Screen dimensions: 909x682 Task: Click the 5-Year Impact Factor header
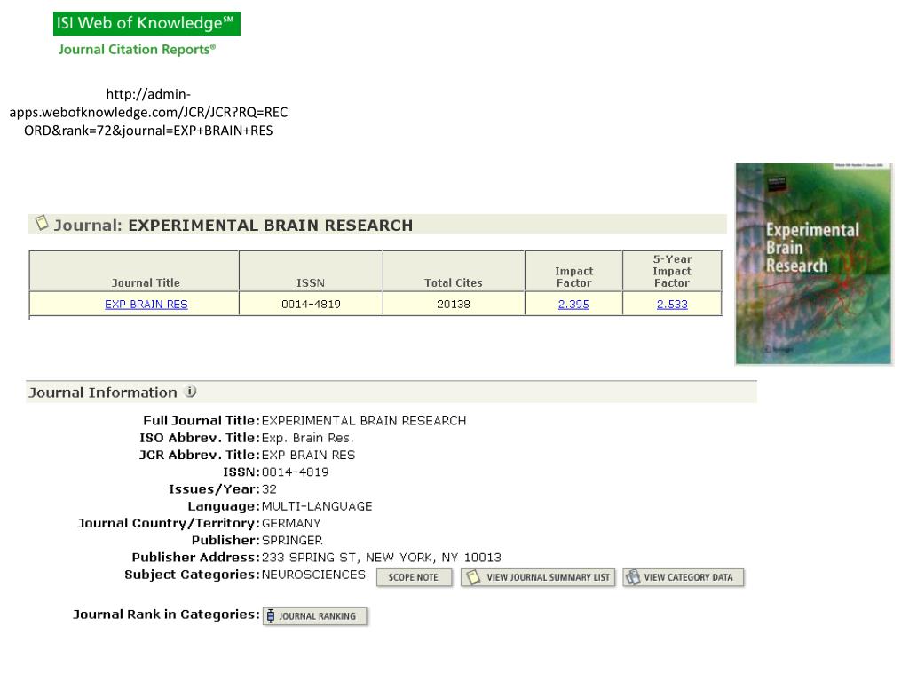click(672, 271)
